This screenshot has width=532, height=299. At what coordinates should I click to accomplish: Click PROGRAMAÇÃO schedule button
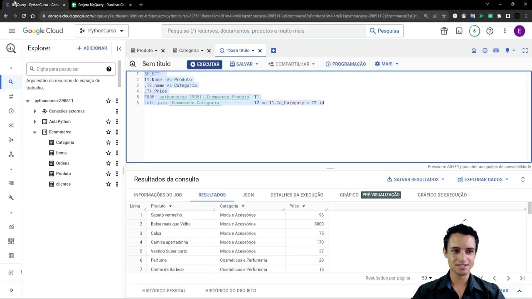(x=346, y=64)
